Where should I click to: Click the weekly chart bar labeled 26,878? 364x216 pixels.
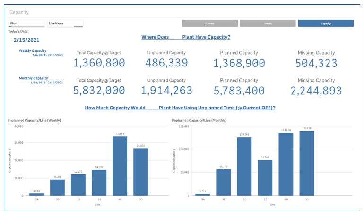tap(141, 172)
